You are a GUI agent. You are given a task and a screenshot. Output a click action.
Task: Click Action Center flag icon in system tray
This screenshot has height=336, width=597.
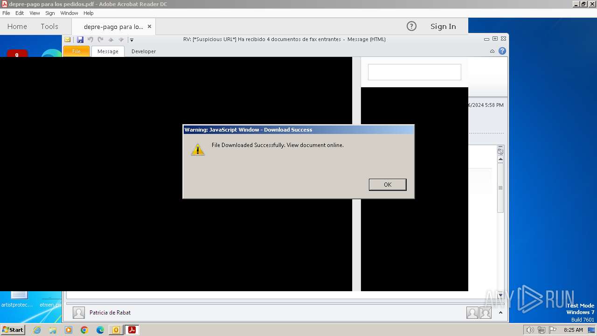click(x=553, y=330)
